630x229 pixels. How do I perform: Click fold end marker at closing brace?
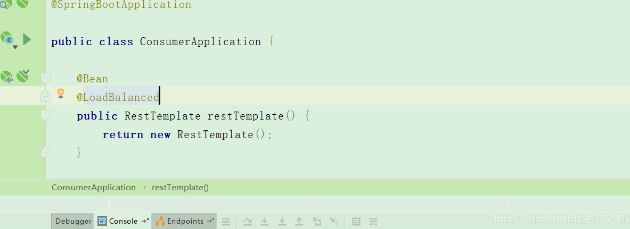[x=45, y=152]
